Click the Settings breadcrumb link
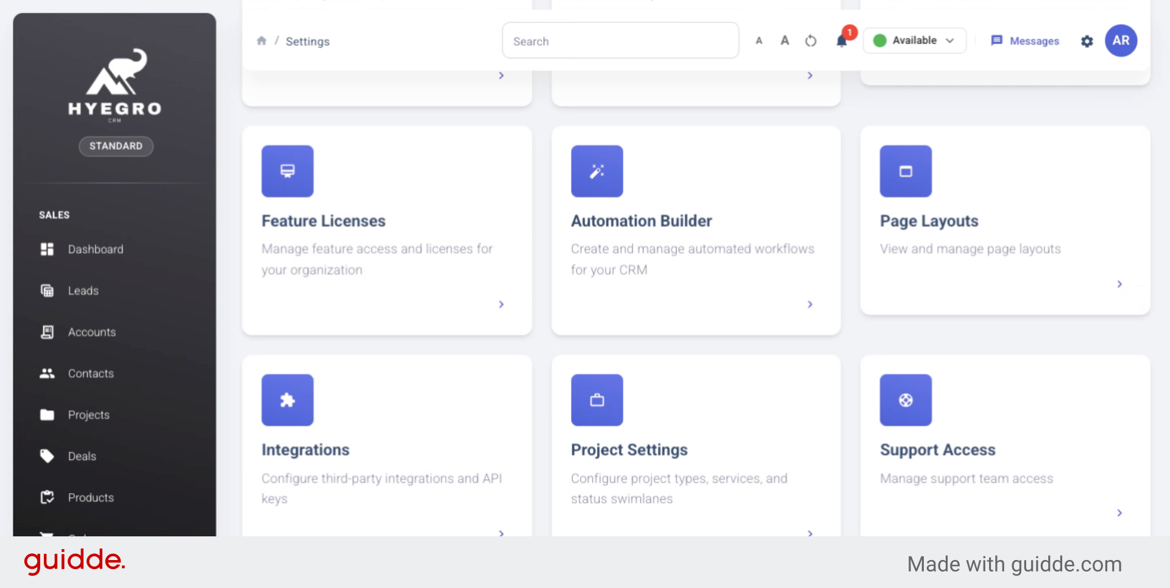 pos(308,41)
